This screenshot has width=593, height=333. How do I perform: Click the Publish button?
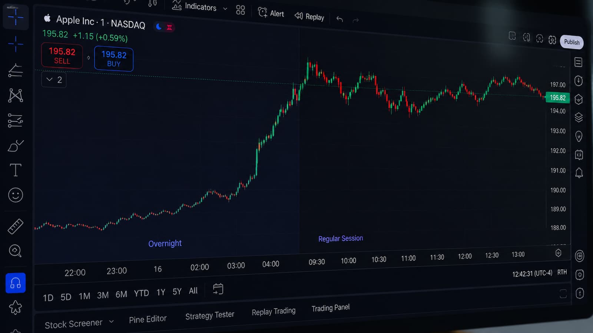pyautogui.click(x=572, y=42)
